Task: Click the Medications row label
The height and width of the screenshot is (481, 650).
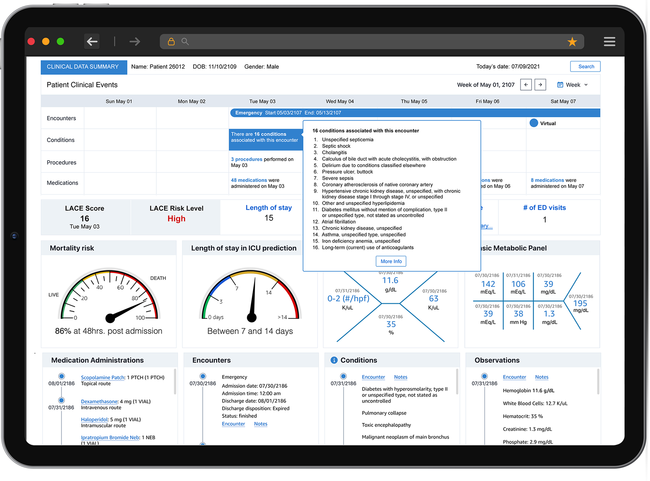Action: (62, 183)
